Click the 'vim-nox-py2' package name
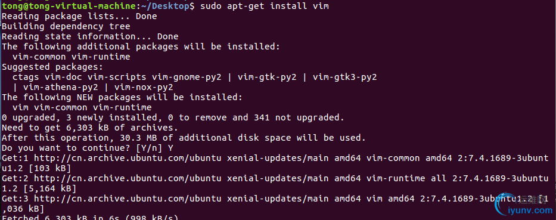The image size is (556, 220). coord(144,87)
